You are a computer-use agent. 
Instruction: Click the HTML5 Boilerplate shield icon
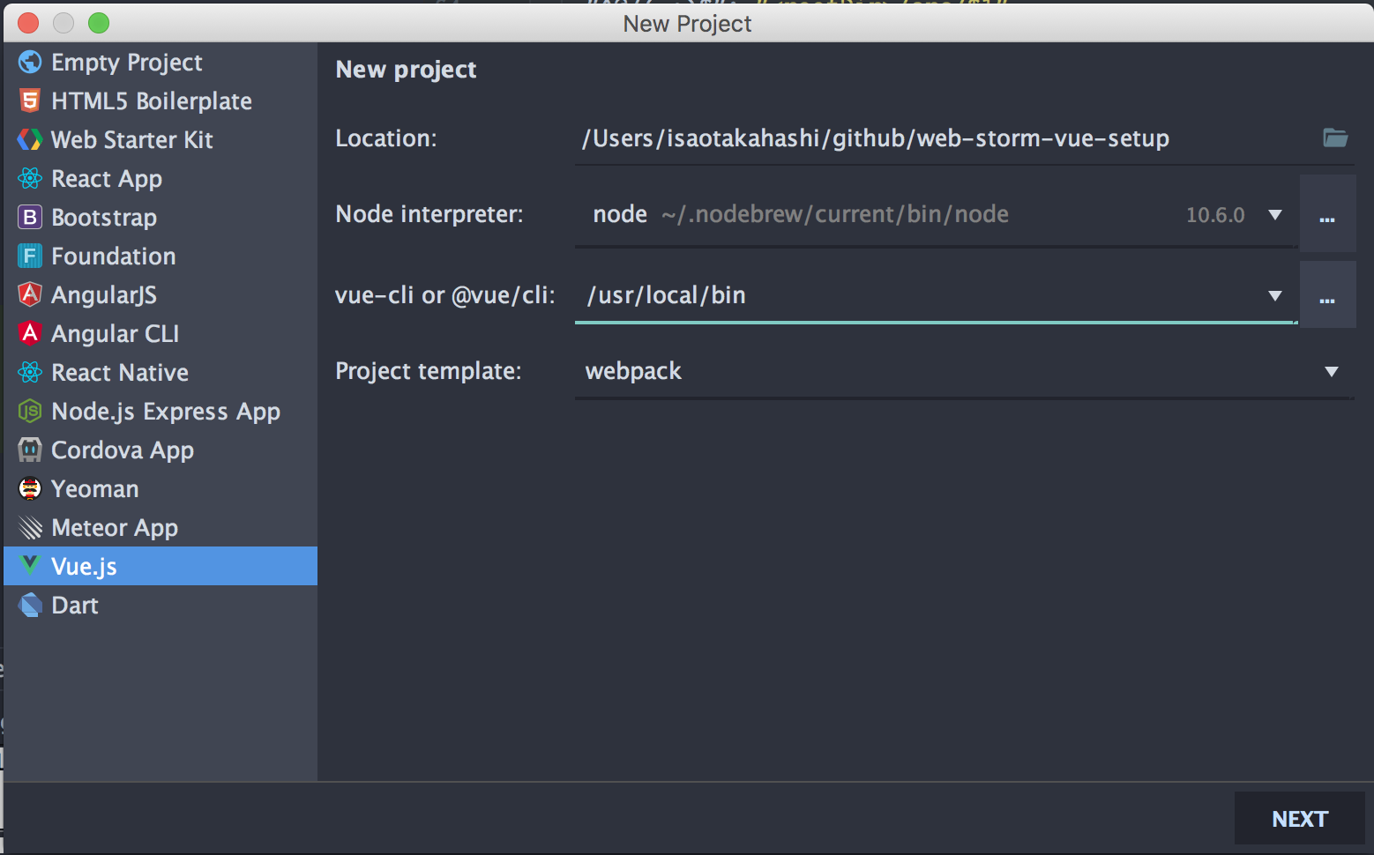pyautogui.click(x=30, y=101)
